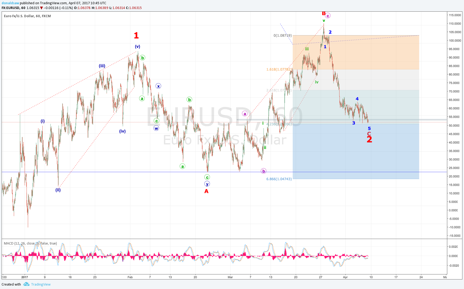Click the red down-triangle price change icon
The width and height of the screenshot is (464, 289).
click(41, 8)
